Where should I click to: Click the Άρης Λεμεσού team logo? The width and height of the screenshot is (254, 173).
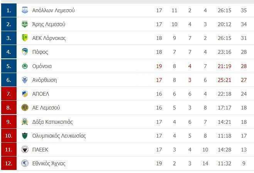coord(25,24)
